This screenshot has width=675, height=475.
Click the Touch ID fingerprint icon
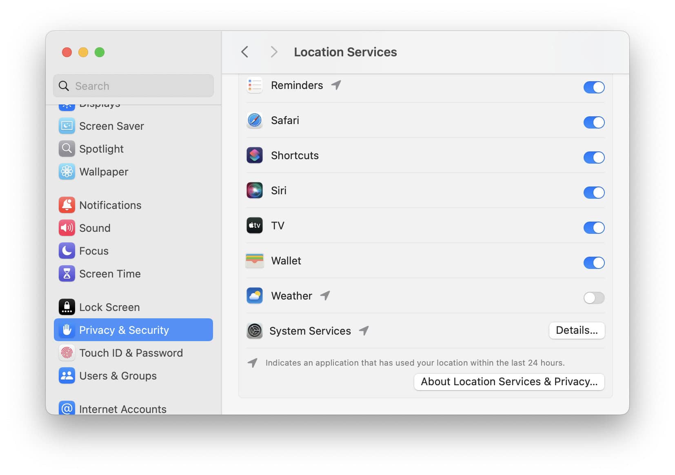67,353
